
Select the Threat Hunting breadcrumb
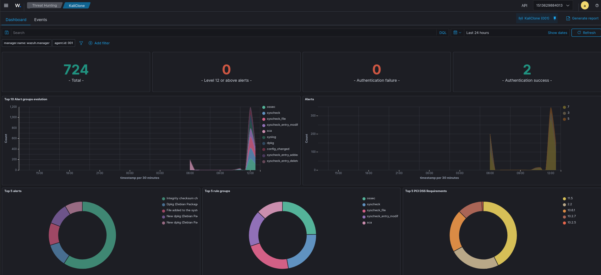(44, 5)
